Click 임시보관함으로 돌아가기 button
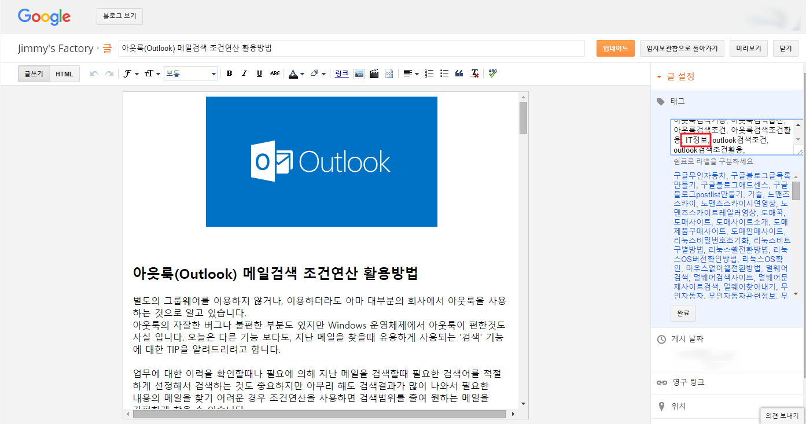 pos(682,48)
